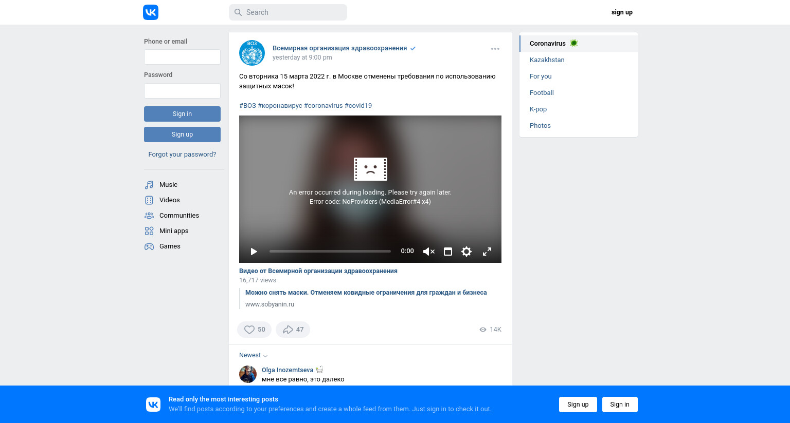Select the Coronavirus tab
Image resolution: width=790 pixels, height=423 pixels.
579,44
